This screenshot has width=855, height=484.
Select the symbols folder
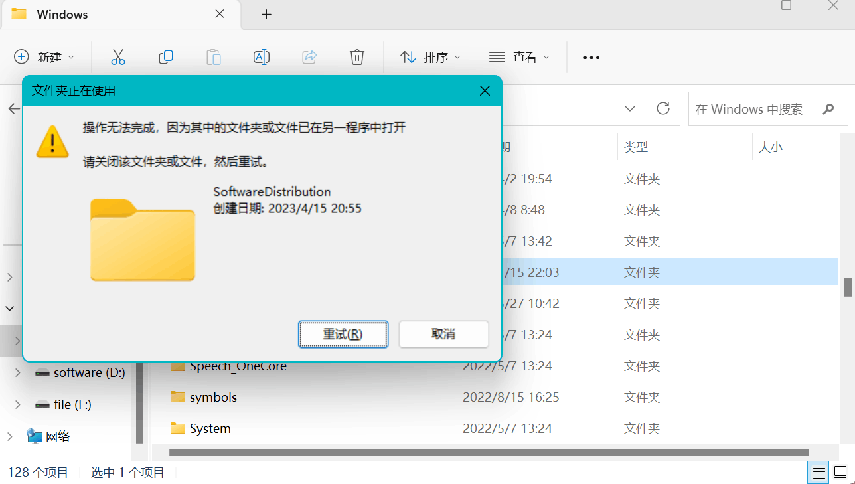(213, 397)
